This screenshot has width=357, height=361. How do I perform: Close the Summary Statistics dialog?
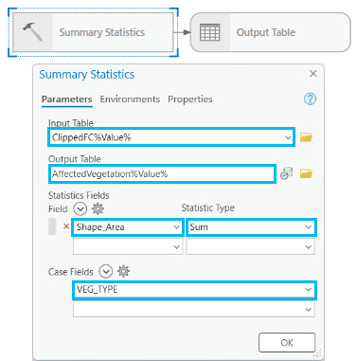click(312, 74)
